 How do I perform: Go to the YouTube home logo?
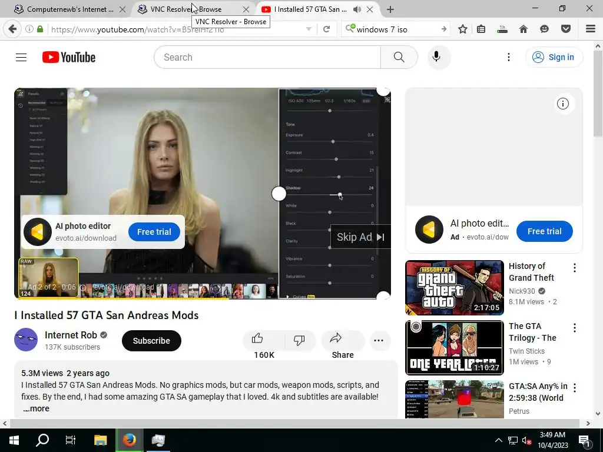point(69,57)
